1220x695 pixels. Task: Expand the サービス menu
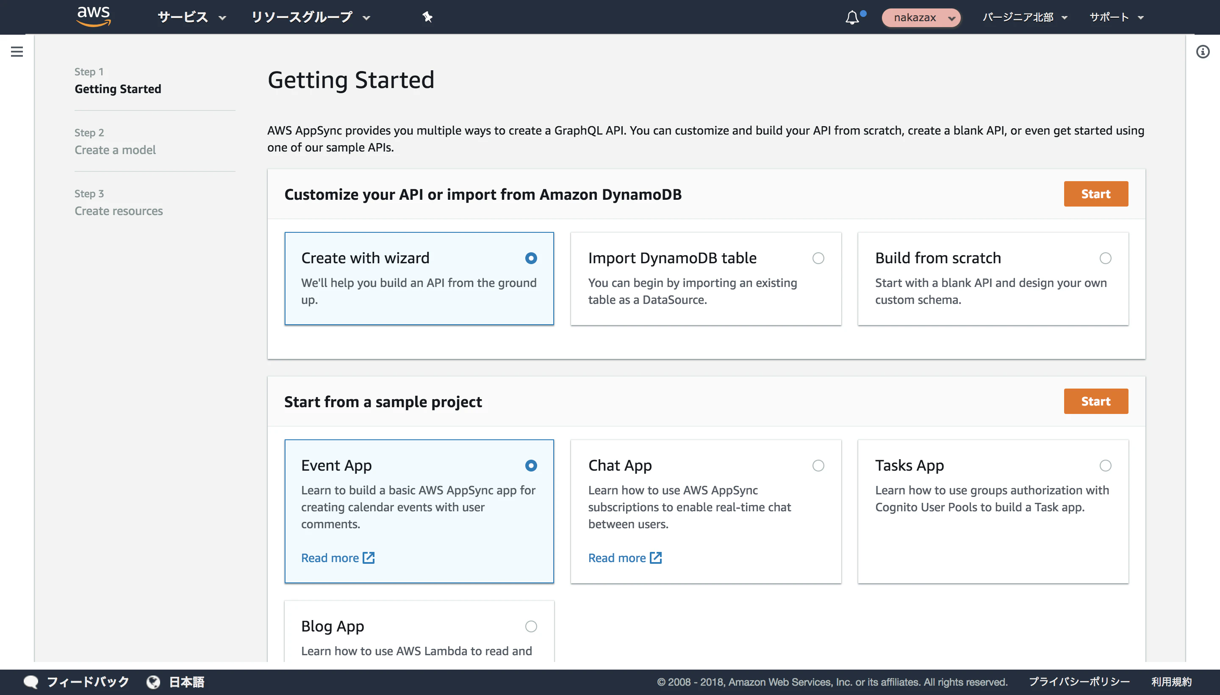[191, 18]
